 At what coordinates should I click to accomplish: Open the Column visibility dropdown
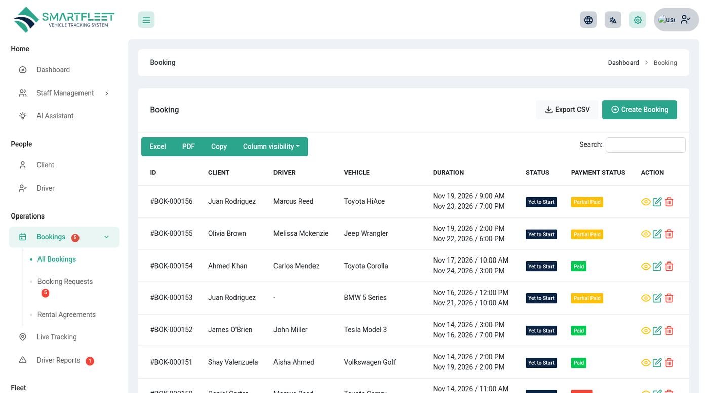[271, 146]
